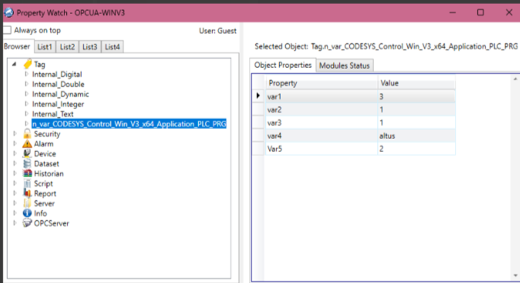520x283 pixels.
Task: Switch to the List1 tab
Action: tap(45, 47)
